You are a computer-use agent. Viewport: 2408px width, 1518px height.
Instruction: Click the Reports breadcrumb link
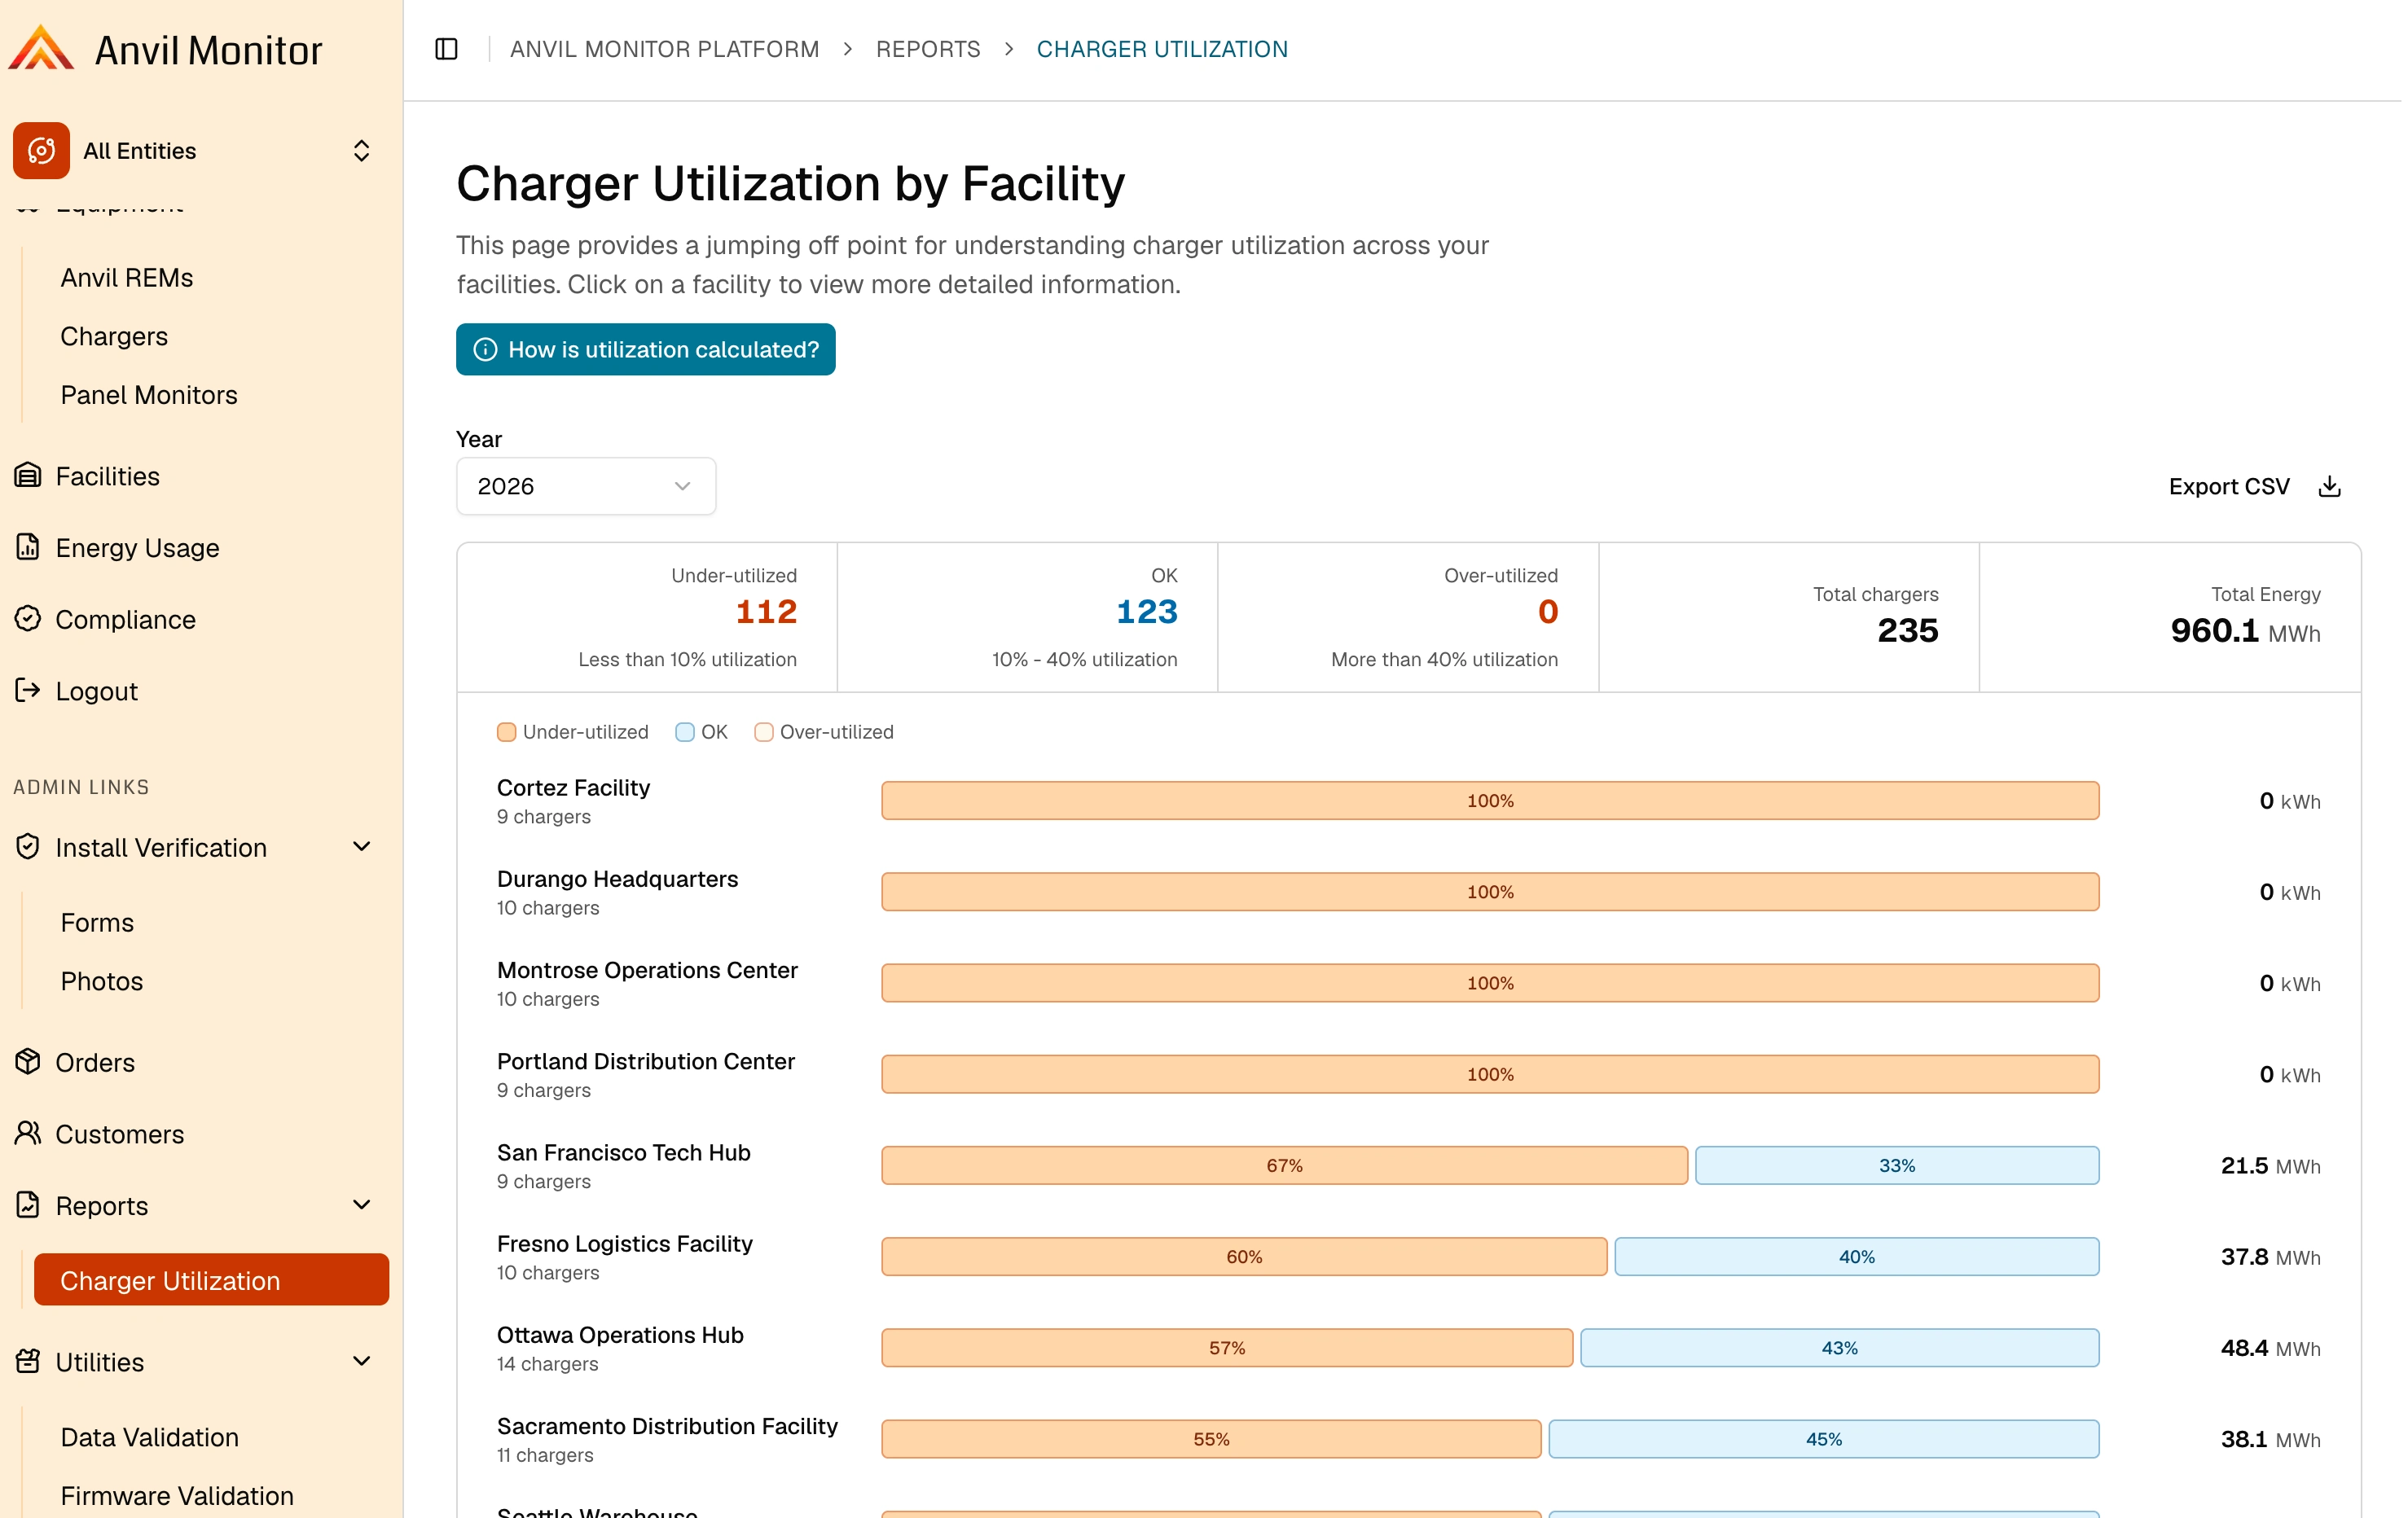(x=928, y=49)
